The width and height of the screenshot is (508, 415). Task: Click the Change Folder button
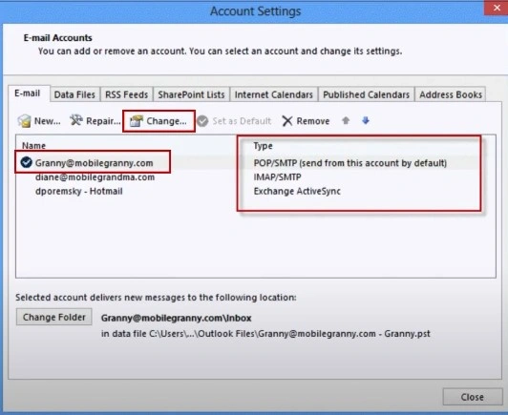[54, 317]
